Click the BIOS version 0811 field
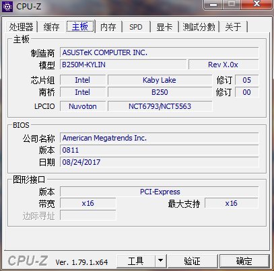The image size is (274, 271). tap(160, 150)
